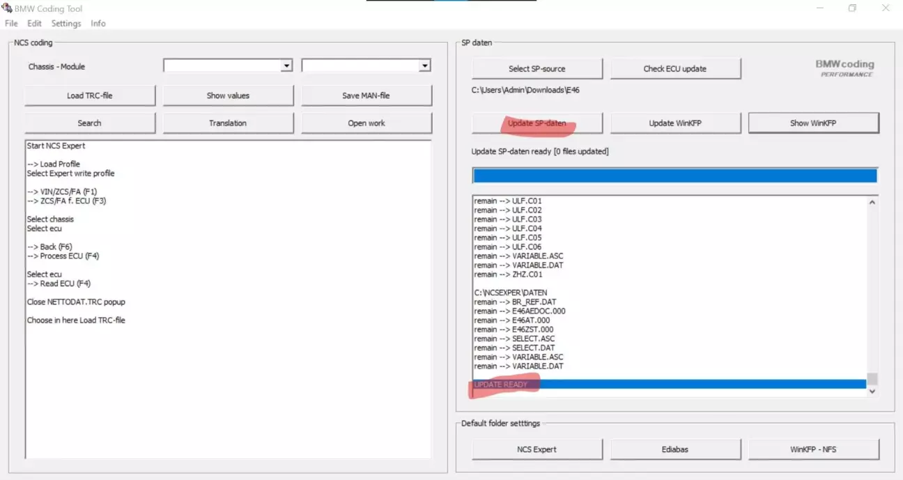
Task: Choose Select SP-source
Action: click(537, 69)
